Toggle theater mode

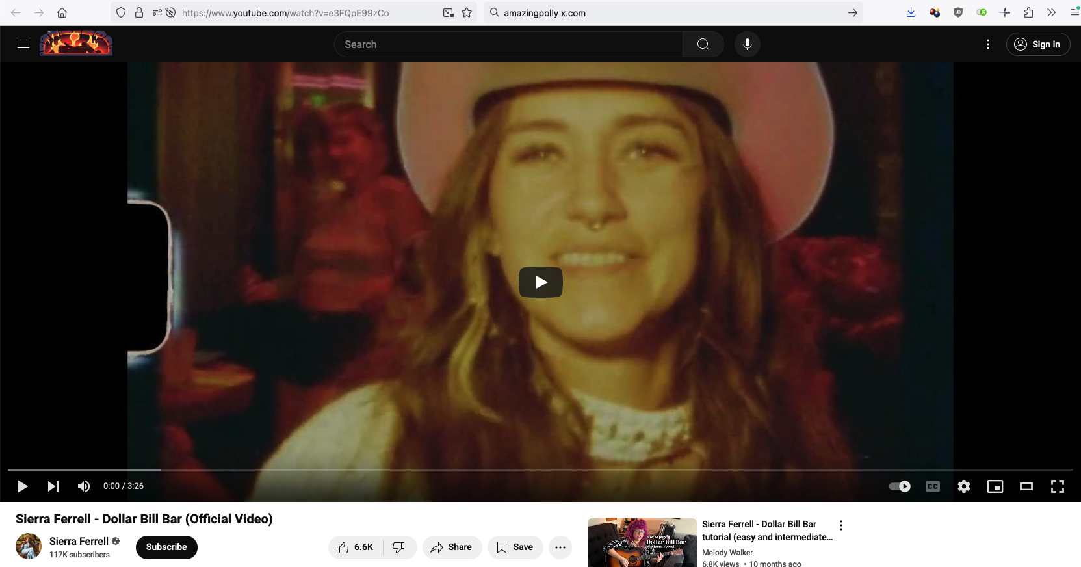tap(1026, 486)
